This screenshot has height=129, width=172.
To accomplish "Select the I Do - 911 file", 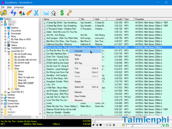I will click(51, 84).
